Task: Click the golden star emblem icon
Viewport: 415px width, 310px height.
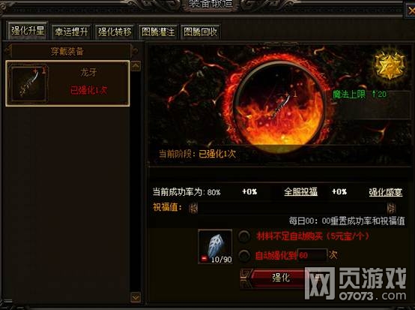Action: coord(390,65)
